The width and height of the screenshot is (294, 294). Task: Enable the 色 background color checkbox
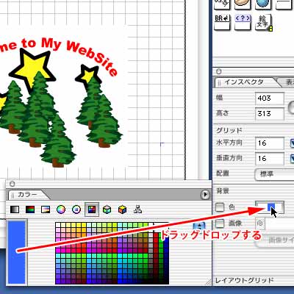tap(220, 207)
